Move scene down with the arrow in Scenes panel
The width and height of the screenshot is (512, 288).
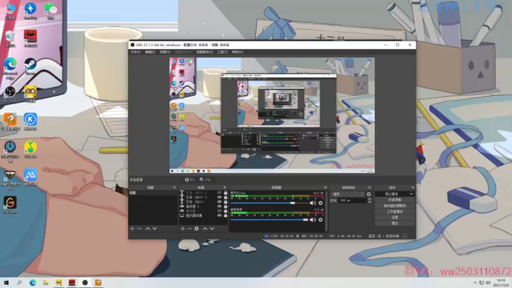155,228
